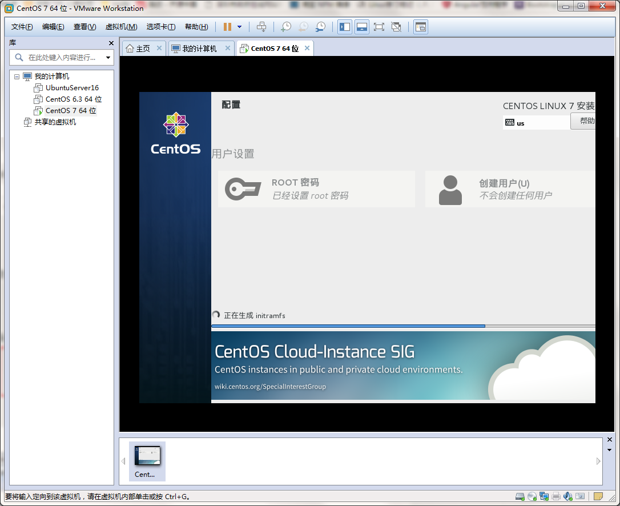Open the 查看(V) menu
The height and width of the screenshot is (506, 620).
[x=84, y=27]
